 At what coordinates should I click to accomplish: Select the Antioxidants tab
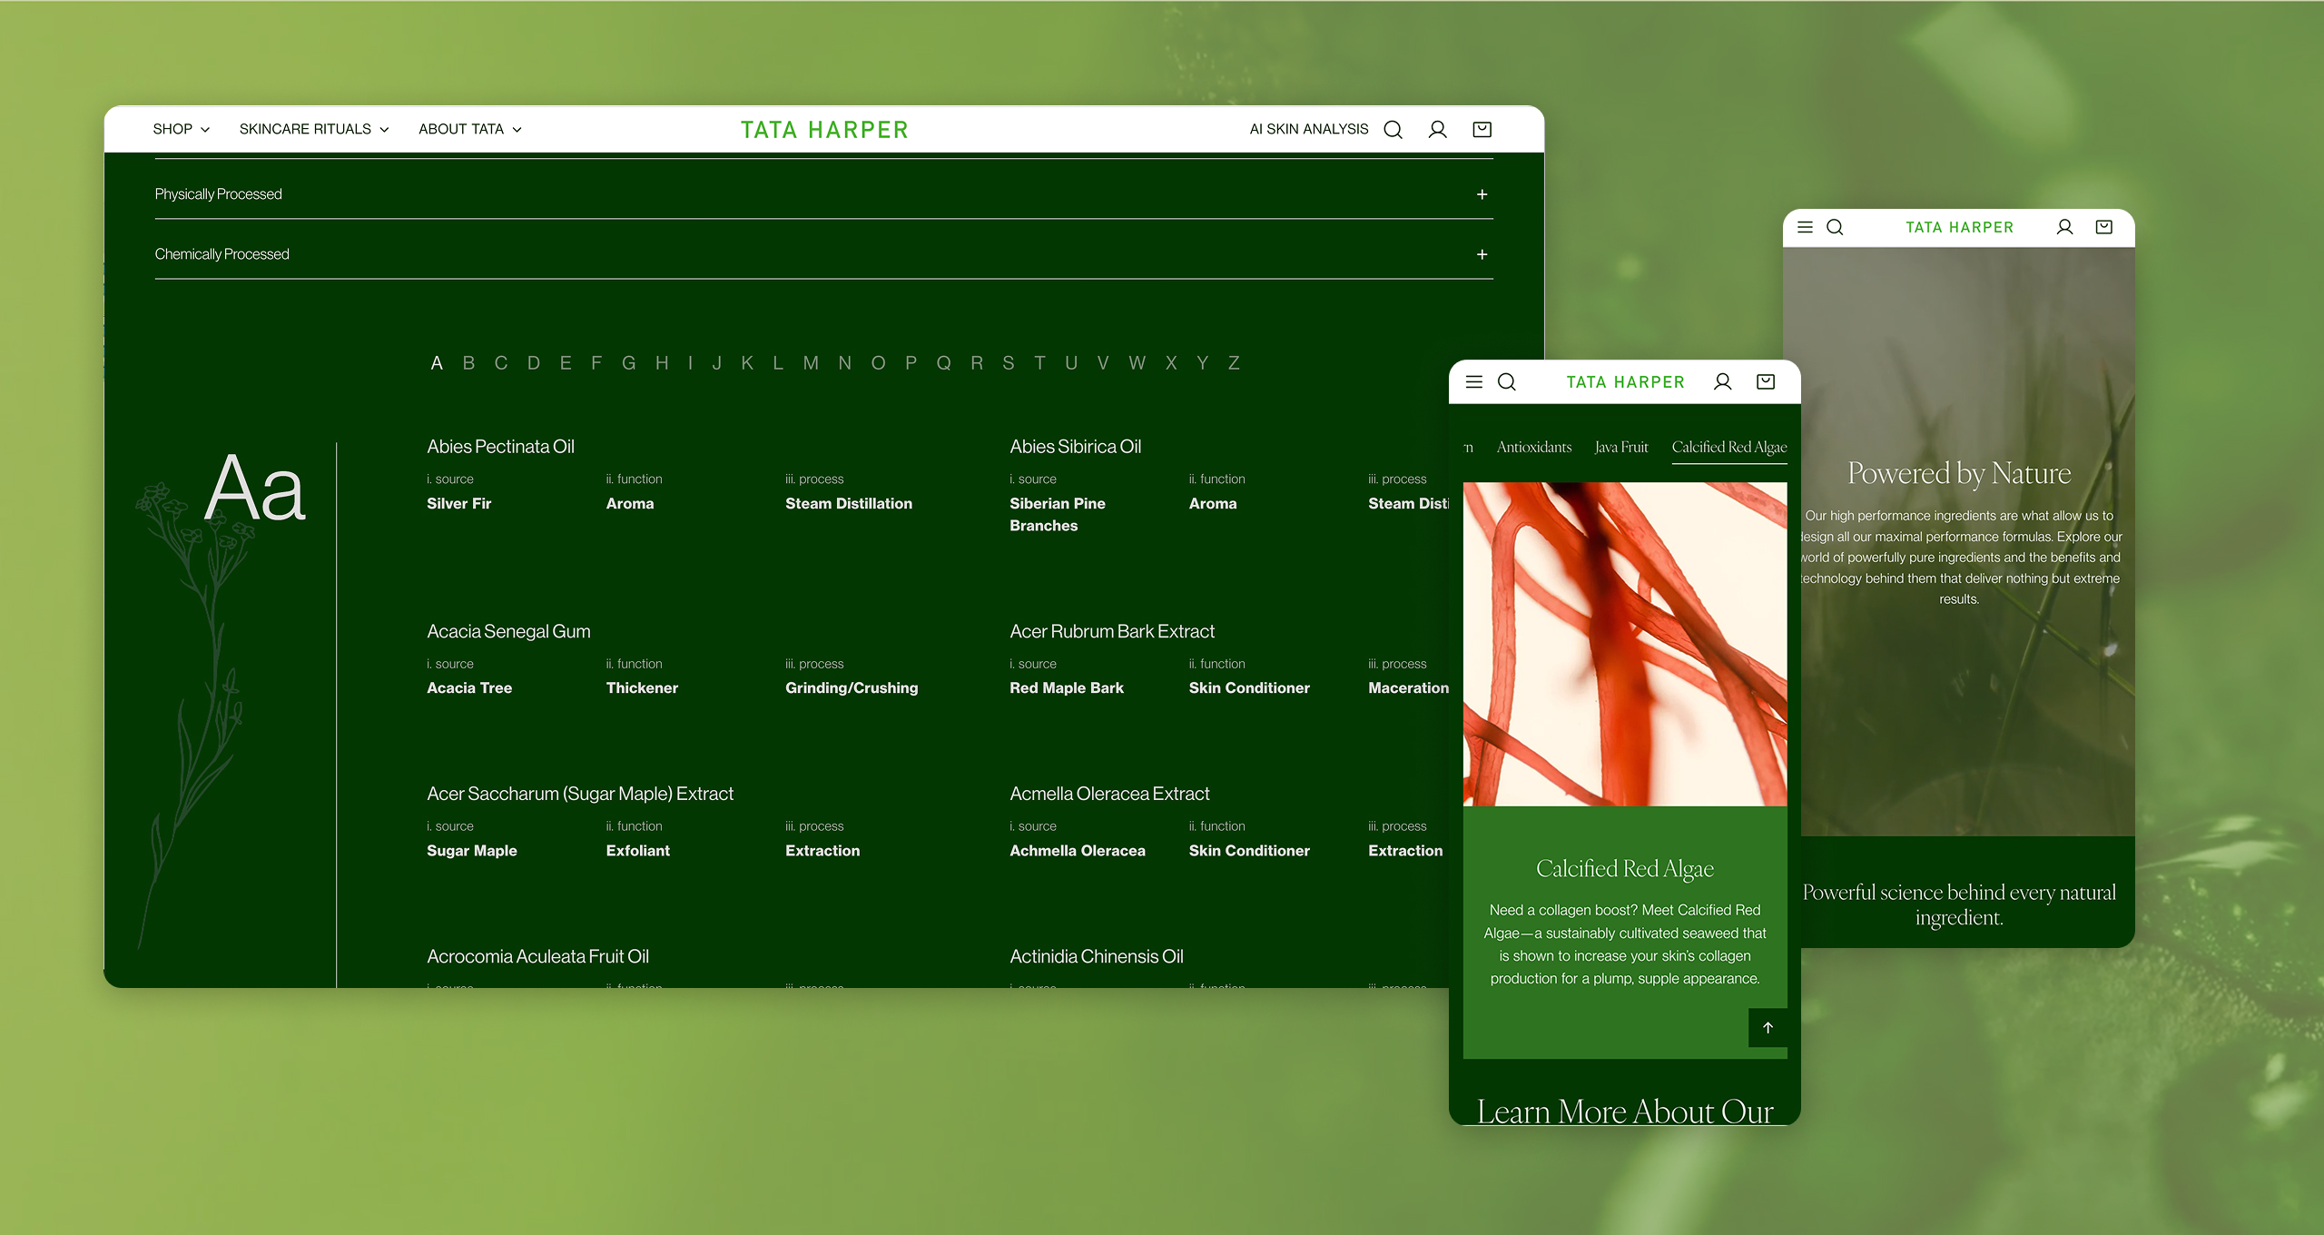(1533, 447)
